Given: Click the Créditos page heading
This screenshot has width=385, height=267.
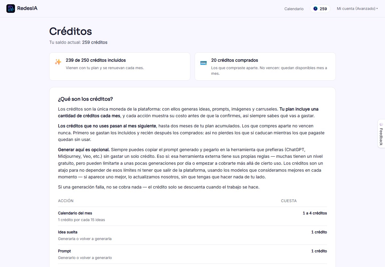Looking at the screenshot, I should 71,31.
